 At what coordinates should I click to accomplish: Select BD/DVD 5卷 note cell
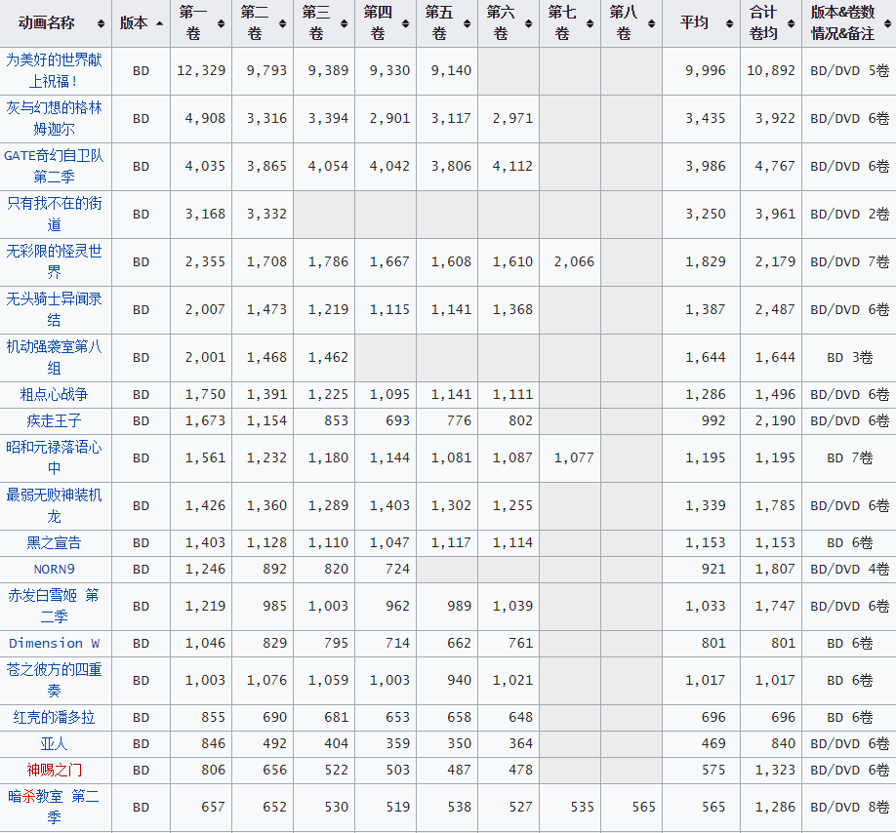tap(850, 71)
